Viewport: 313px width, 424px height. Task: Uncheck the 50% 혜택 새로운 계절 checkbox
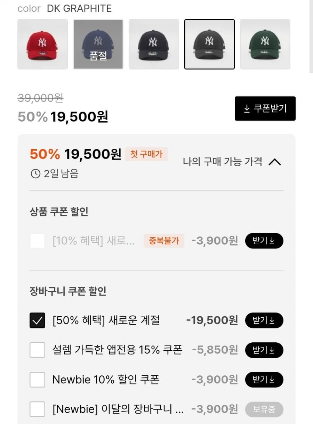coord(37,320)
